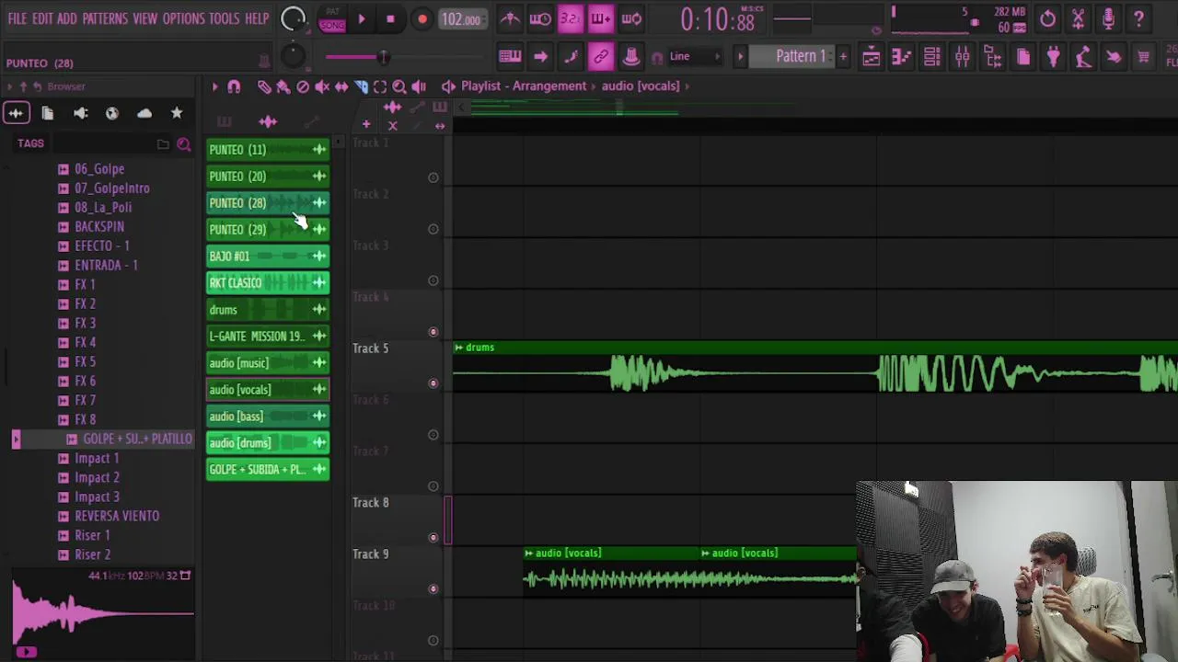Add a pattern with the plus button
The image size is (1178, 662).
843,57
